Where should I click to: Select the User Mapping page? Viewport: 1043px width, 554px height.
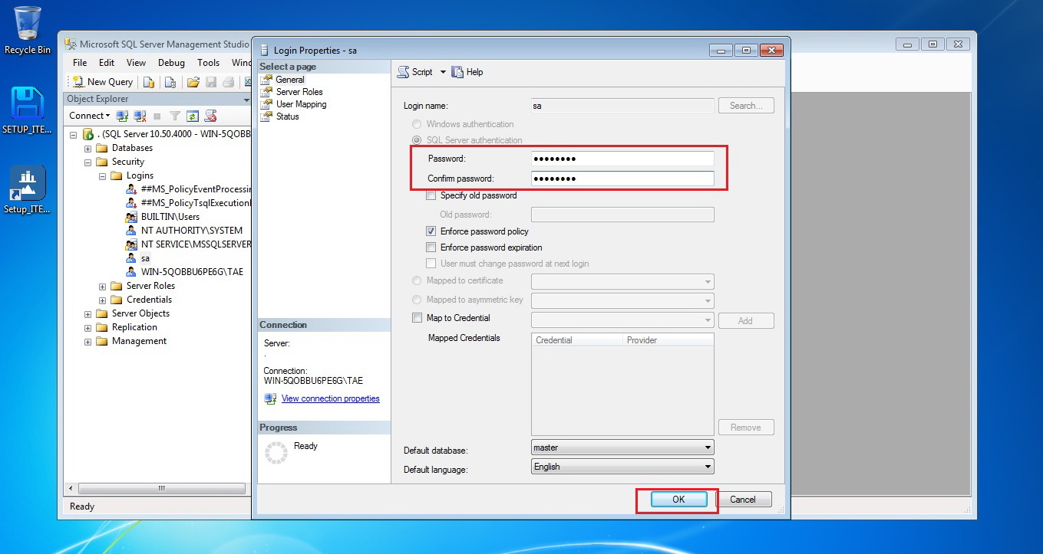click(x=301, y=104)
